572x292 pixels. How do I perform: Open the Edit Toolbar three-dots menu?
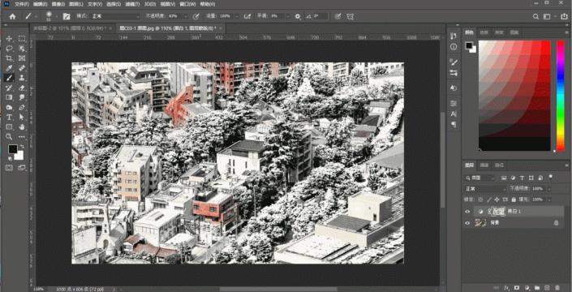(22, 137)
